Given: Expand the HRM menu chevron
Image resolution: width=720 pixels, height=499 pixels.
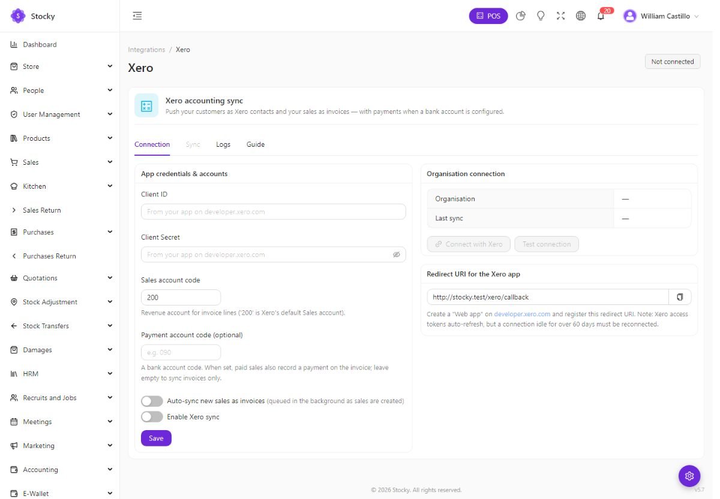Looking at the screenshot, I should tap(110, 373).
